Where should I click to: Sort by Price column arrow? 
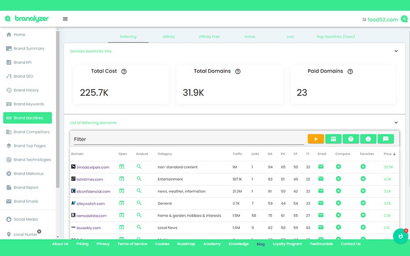394,154
